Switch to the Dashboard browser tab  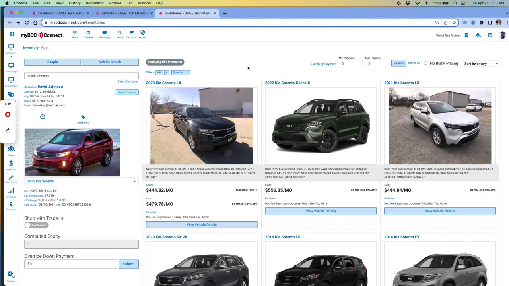point(61,13)
